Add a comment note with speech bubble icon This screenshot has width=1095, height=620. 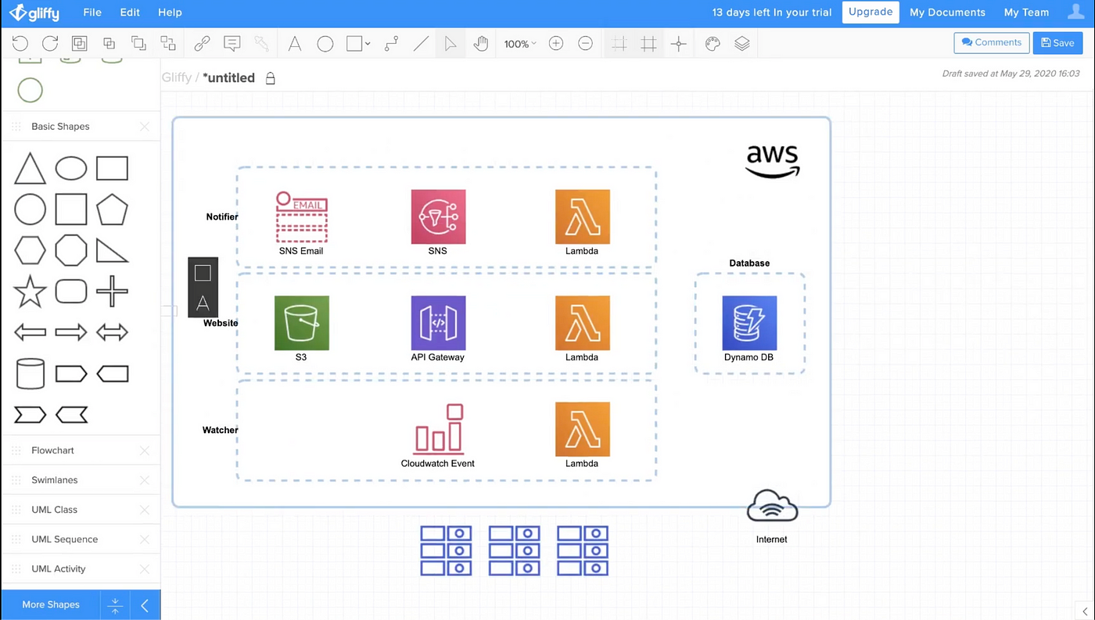point(232,44)
